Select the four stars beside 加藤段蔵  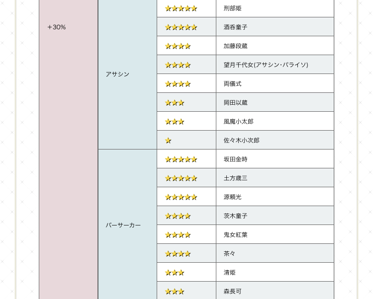(x=178, y=46)
